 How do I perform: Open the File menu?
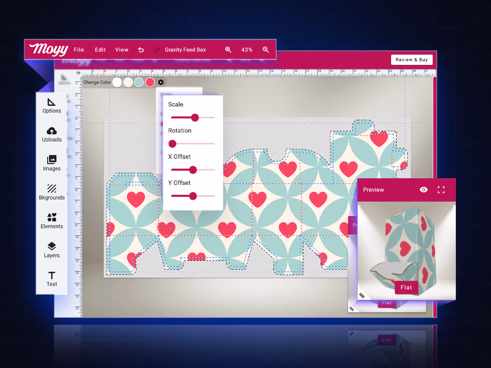[x=78, y=49]
